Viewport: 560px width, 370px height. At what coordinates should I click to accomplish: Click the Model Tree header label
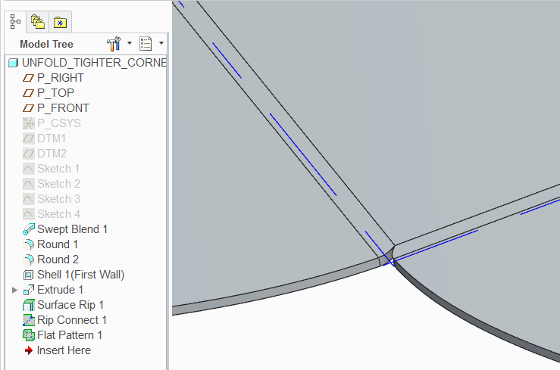point(46,44)
